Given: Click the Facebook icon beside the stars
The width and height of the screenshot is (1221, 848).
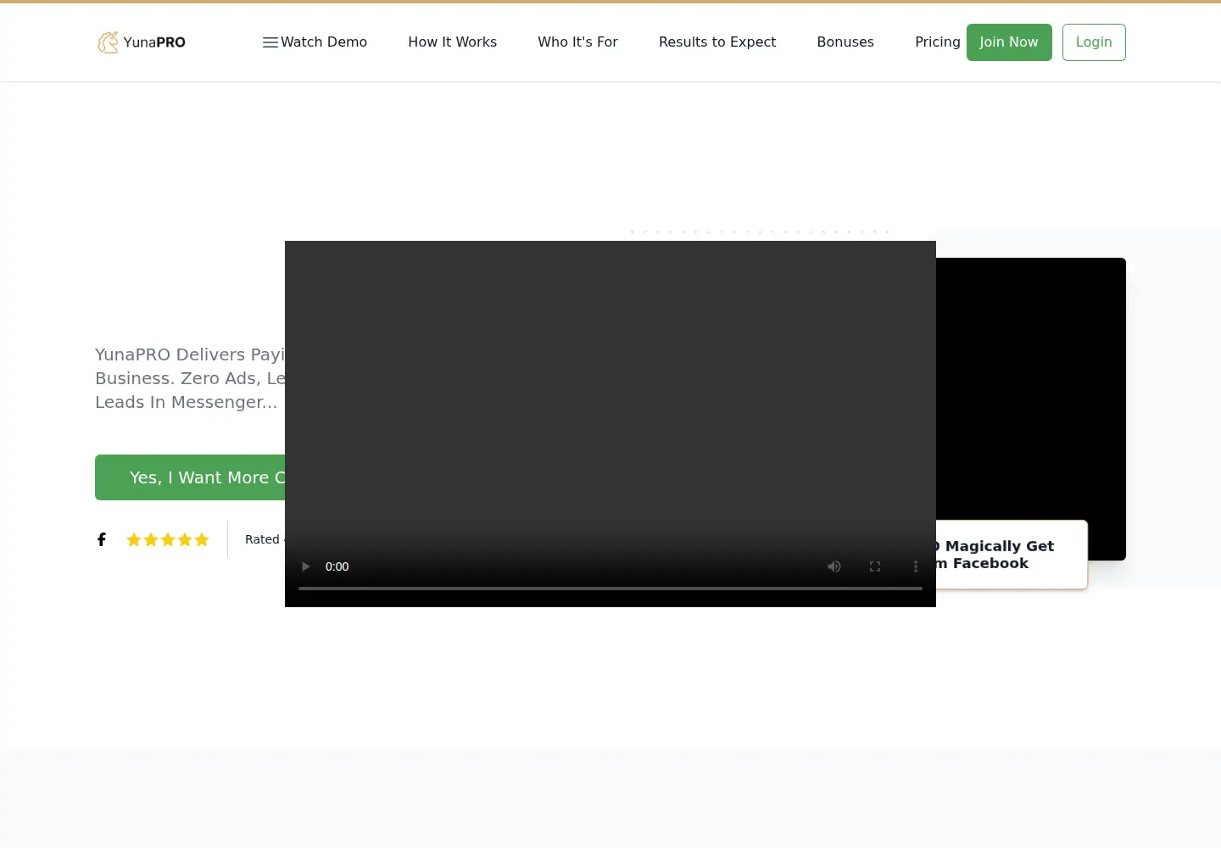Looking at the screenshot, I should tap(102, 539).
